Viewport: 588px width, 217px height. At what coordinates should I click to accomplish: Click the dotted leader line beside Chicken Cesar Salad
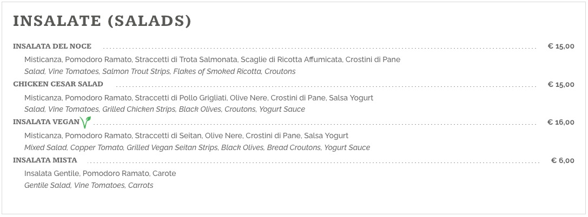pos(326,86)
